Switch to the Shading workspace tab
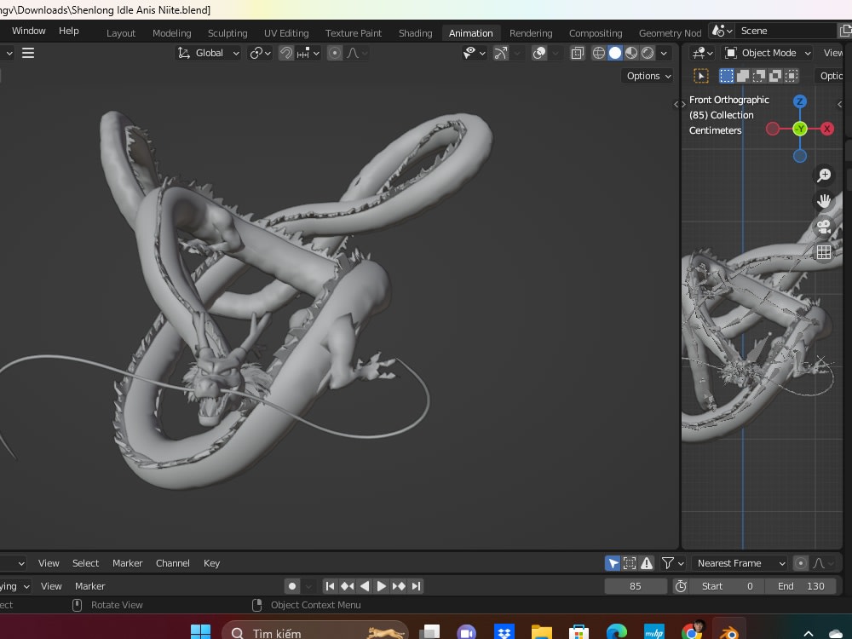The width and height of the screenshot is (852, 639). click(415, 33)
